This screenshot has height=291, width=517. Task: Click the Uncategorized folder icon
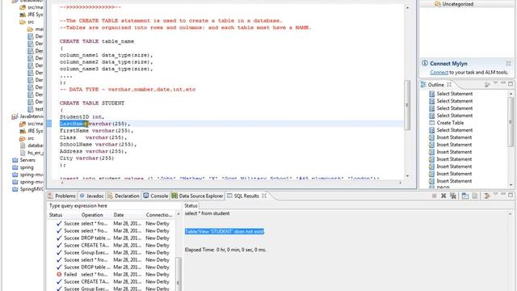[x=438, y=4]
